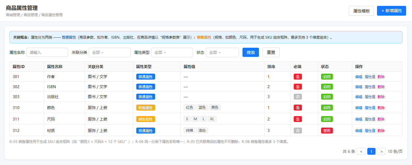Click the 蓝色 value tag
Viewport: 412px width, 165px height.
[202, 107]
